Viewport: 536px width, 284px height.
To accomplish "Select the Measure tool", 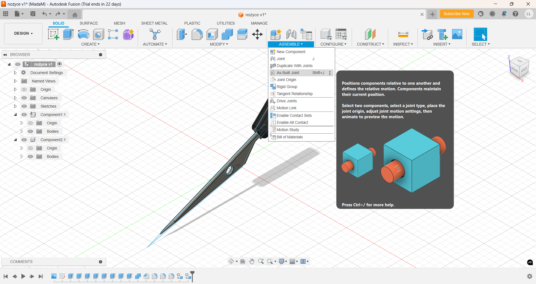I will [x=403, y=34].
